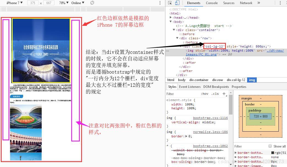
Task: Open bootstrap.css:1116 source link
Action: pyautogui.click(x=210, y=118)
